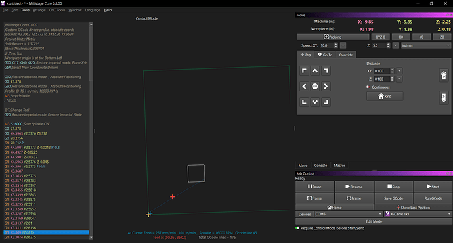Zero all axes with XYZ 0 button
The width and height of the screenshot is (453, 243).
(380, 37)
